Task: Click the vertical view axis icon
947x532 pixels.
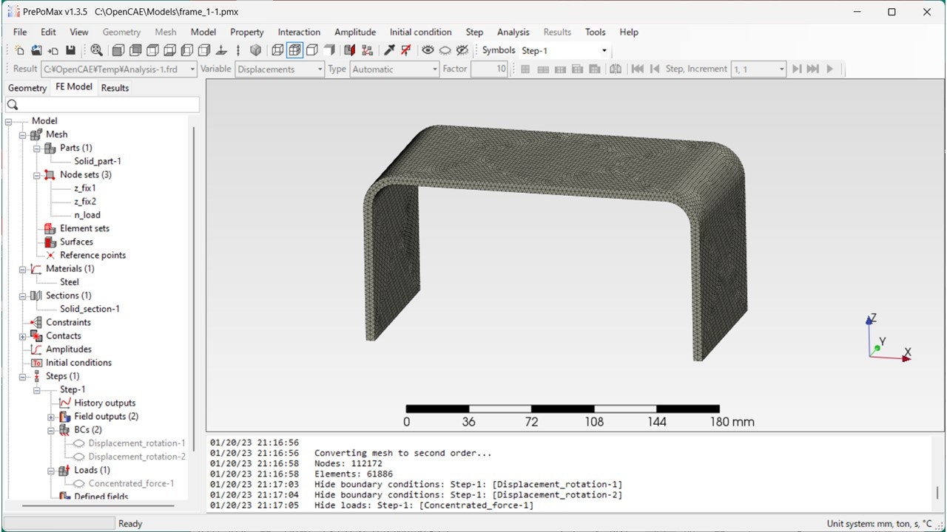Action: 237,50
